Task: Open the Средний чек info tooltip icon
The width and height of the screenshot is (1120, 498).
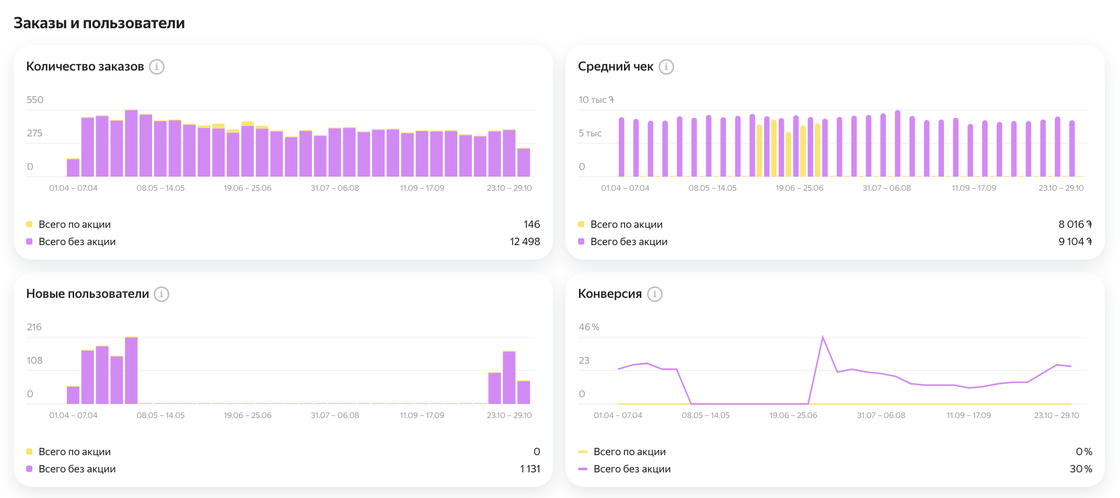Action: 666,67
